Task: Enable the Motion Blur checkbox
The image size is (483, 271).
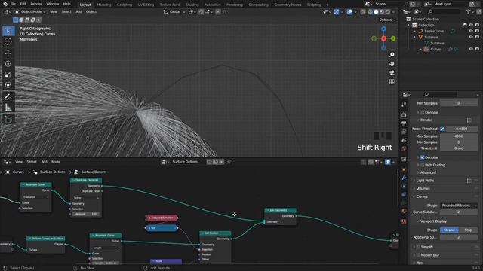Action: [418, 255]
